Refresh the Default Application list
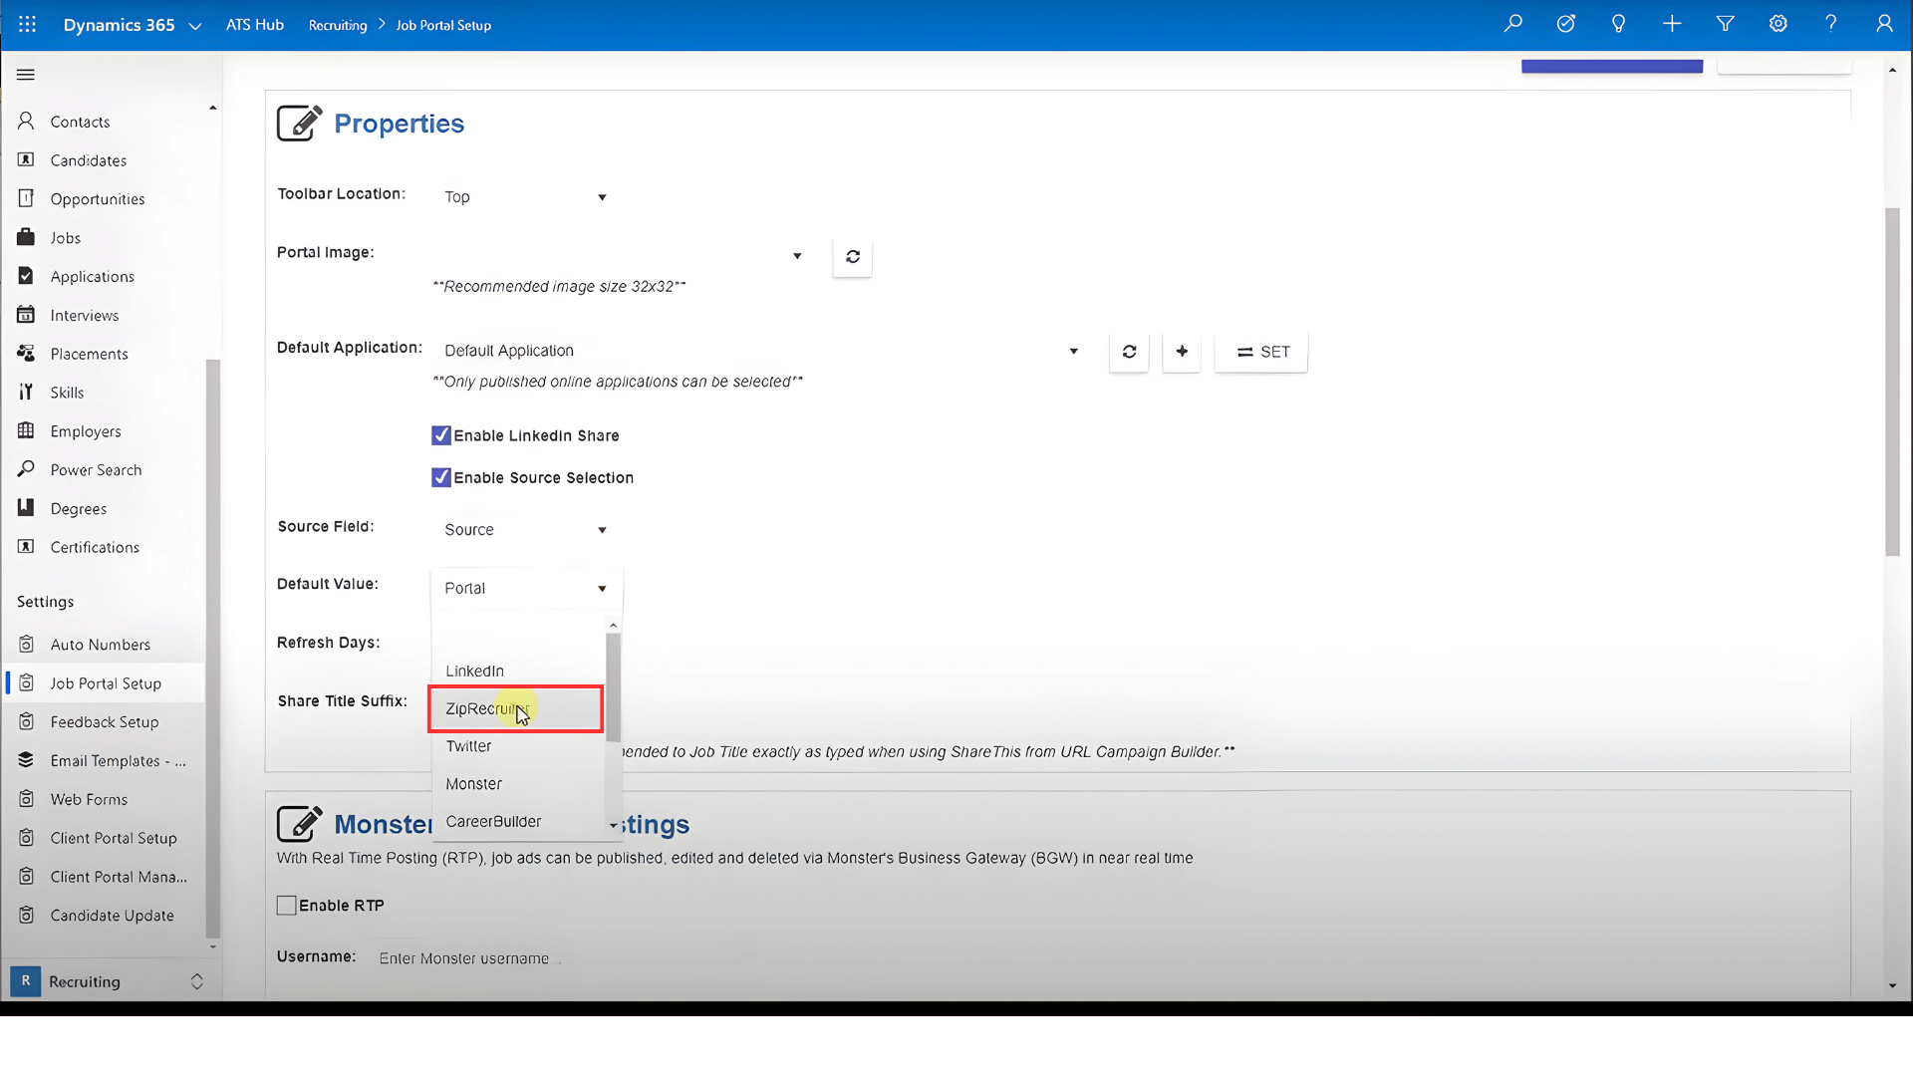The height and width of the screenshot is (1076, 1913). (x=1129, y=352)
